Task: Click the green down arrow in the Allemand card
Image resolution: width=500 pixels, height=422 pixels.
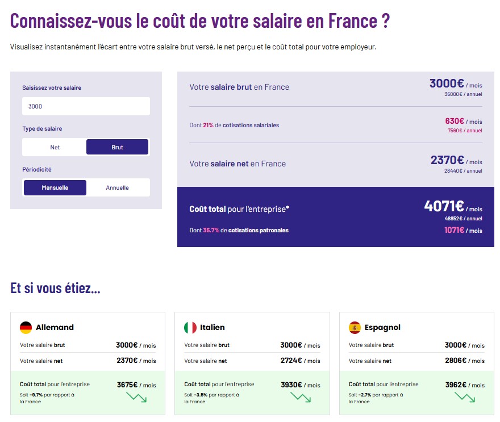Action: point(136,396)
